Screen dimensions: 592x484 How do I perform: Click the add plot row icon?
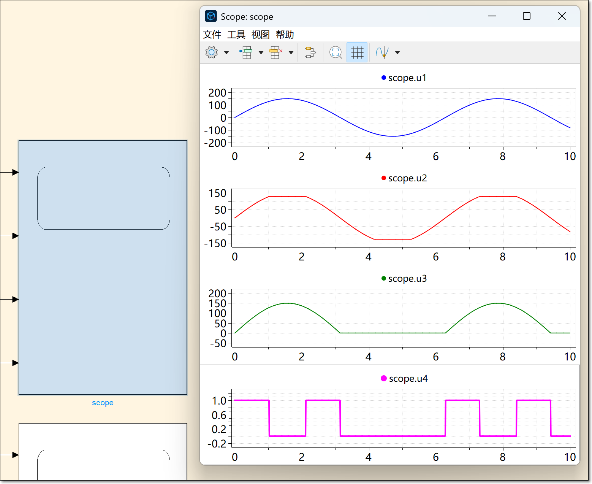(246, 52)
